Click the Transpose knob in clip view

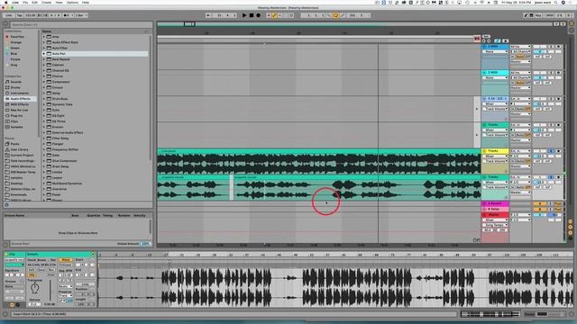coord(34,288)
